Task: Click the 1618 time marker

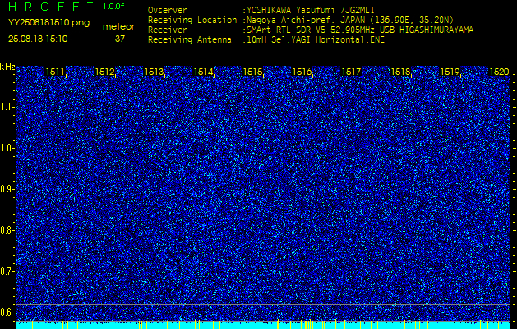Action: [401, 72]
